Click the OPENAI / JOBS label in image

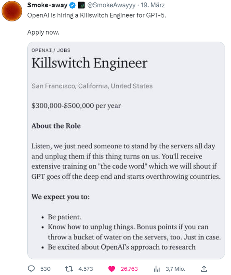(x=51, y=50)
